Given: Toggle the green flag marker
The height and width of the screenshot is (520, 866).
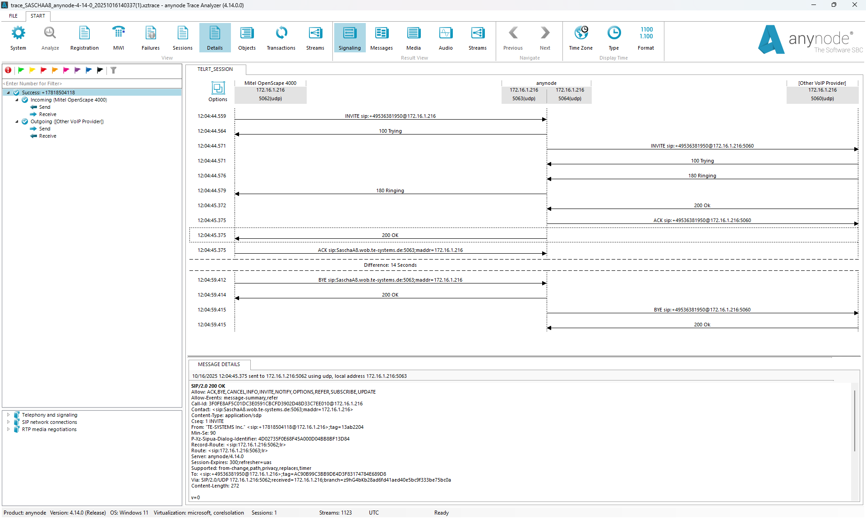Looking at the screenshot, I should pyautogui.click(x=21, y=70).
